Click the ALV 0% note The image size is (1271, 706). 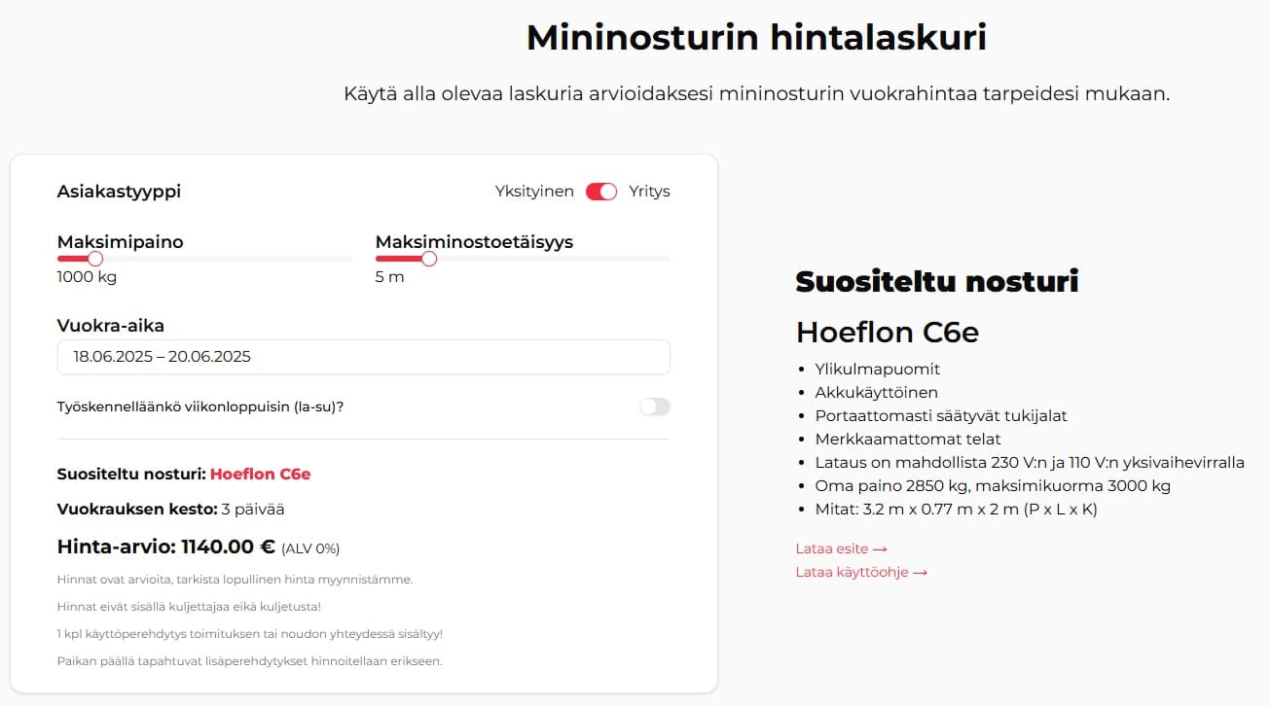pos(310,548)
